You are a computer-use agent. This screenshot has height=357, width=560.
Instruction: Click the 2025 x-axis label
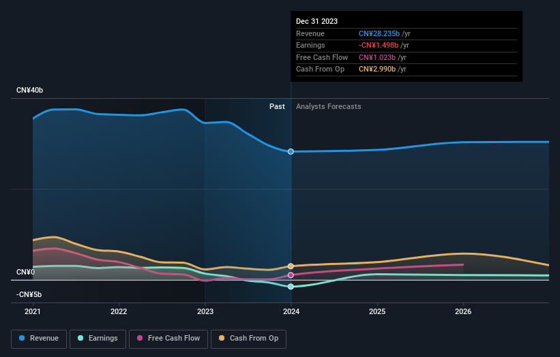(x=377, y=311)
